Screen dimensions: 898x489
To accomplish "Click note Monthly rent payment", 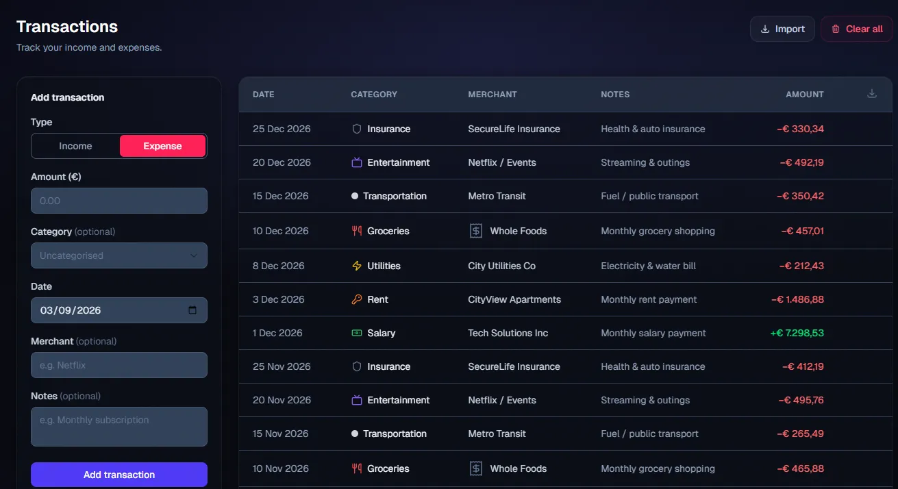I will (x=649, y=299).
